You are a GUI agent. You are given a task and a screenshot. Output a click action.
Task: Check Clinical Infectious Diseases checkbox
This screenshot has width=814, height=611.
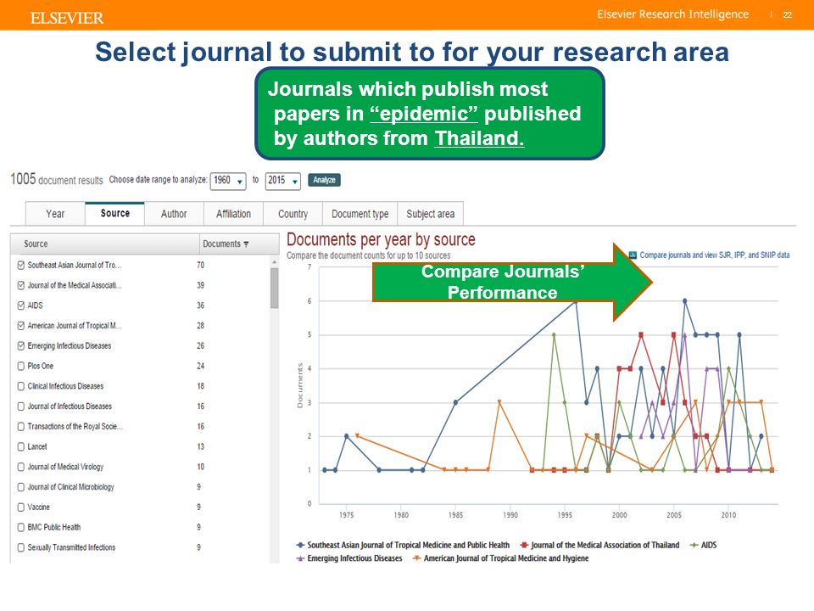20,386
